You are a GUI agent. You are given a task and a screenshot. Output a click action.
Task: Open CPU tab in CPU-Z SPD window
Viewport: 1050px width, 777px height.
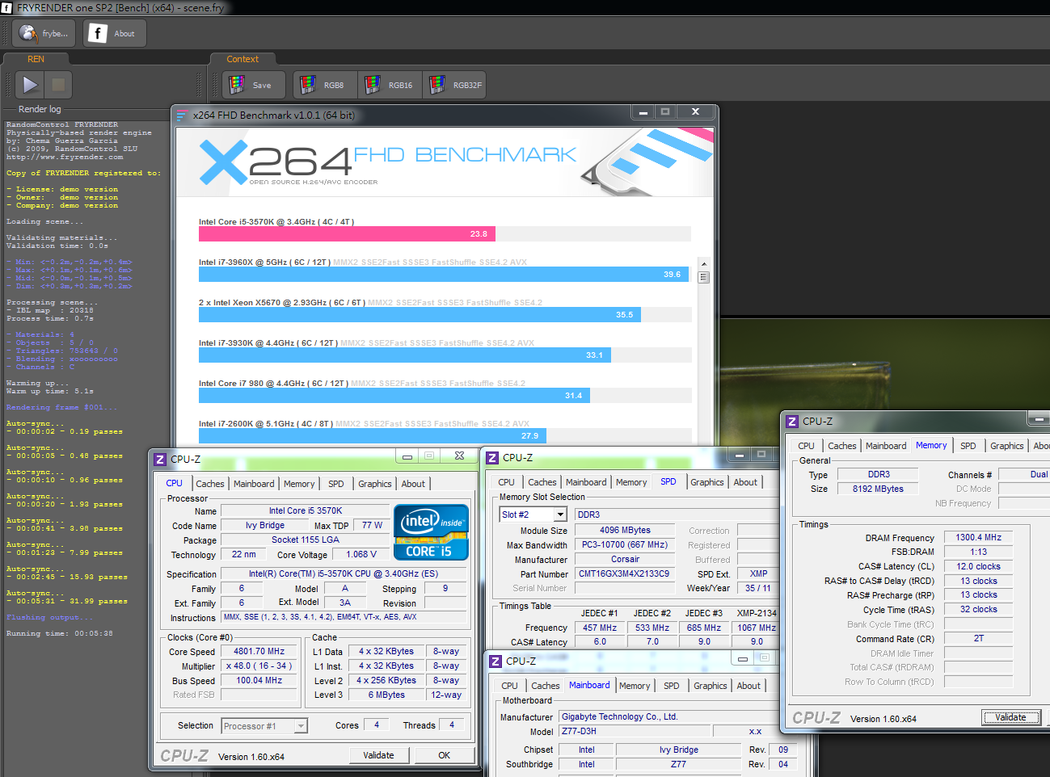pos(507,482)
